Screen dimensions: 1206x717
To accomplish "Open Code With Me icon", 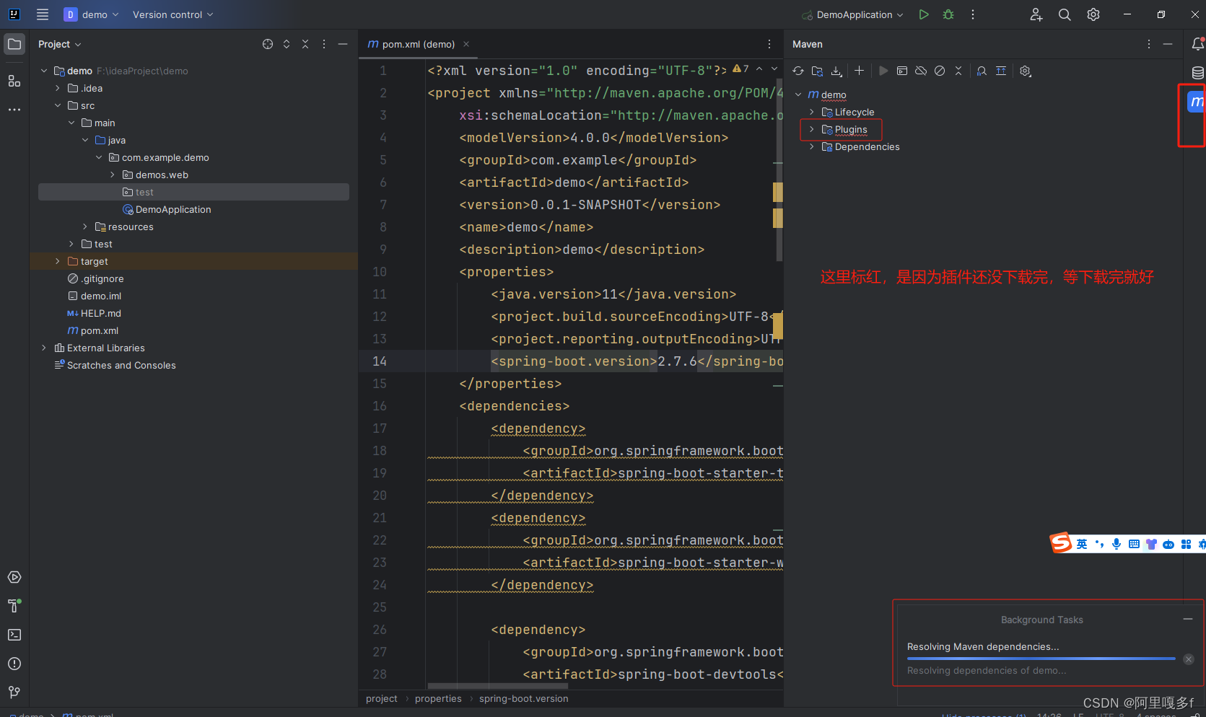I will click(x=1036, y=14).
